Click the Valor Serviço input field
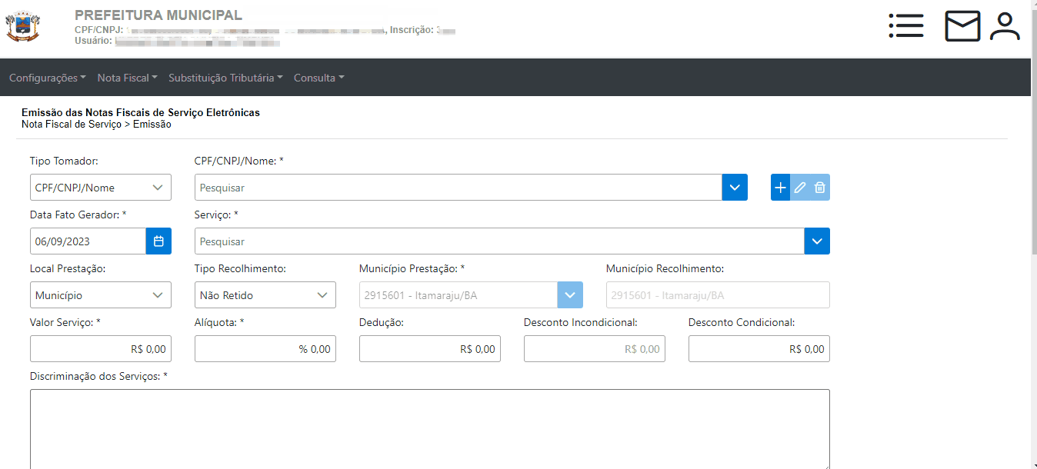Viewport: 1037px width, 469px height. (x=101, y=349)
